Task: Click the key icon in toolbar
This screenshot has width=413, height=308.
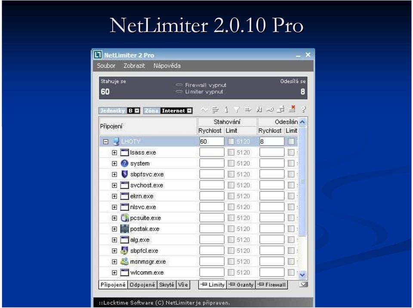Action: click(270, 110)
